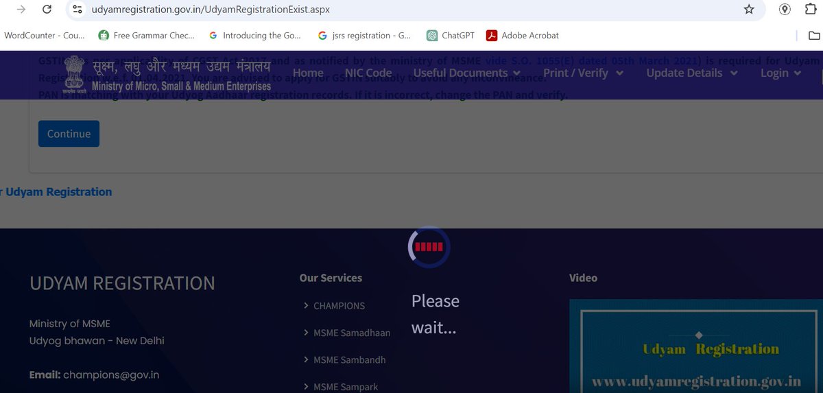Reload the page with refresh icon
The width and height of the screenshot is (823, 393).
point(47,10)
